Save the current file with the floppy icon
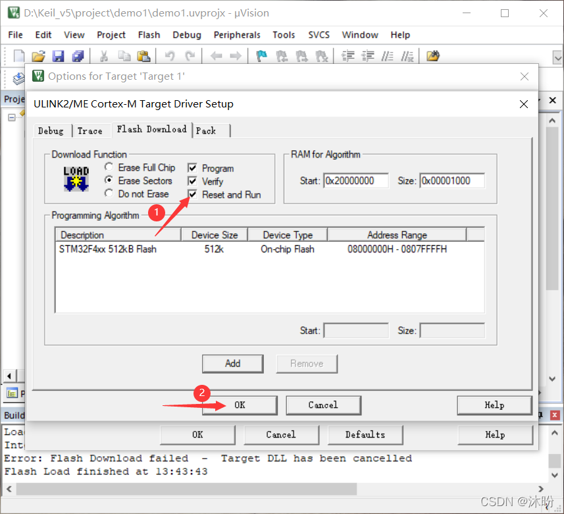This screenshot has width=564, height=514. tap(58, 56)
